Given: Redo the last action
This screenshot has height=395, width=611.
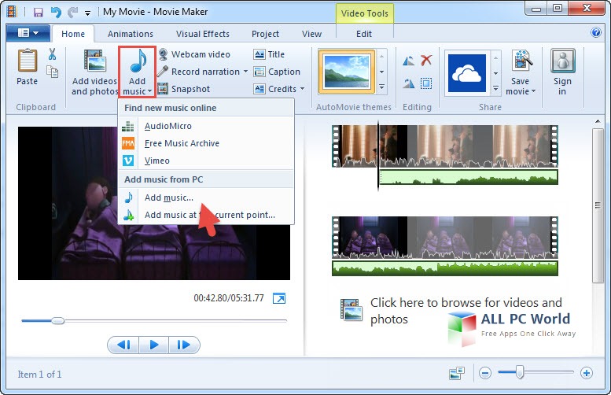Looking at the screenshot, I should 72,12.
